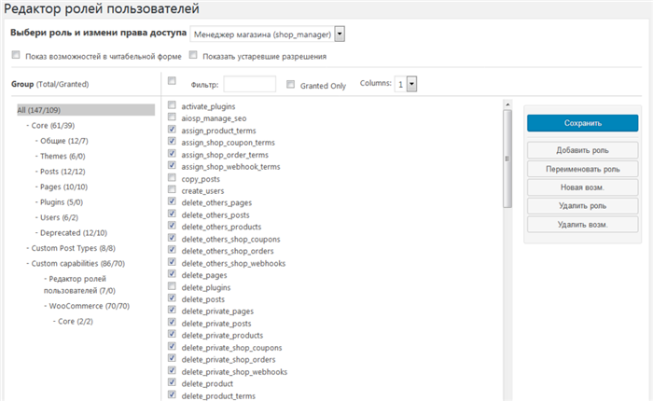Uncheck delete_private_posts capability
The width and height of the screenshot is (653, 401).
tap(172, 323)
